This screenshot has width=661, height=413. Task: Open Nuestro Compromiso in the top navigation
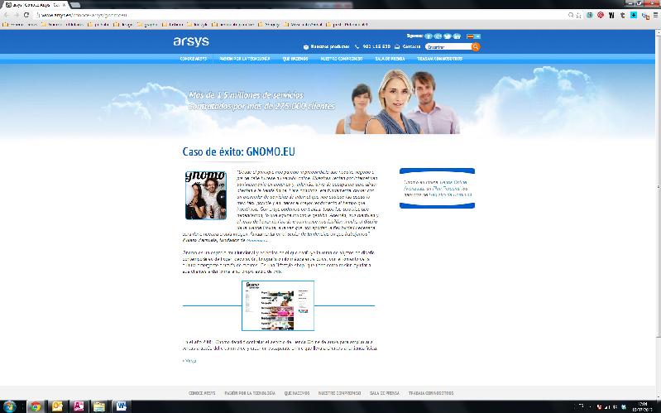point(342,59)
